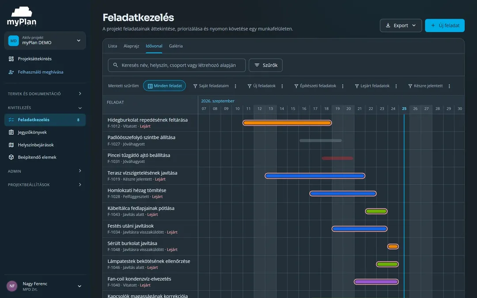Apply the Saját feladataim saved filter
The image size is (477, 298).
click(211, 86)
